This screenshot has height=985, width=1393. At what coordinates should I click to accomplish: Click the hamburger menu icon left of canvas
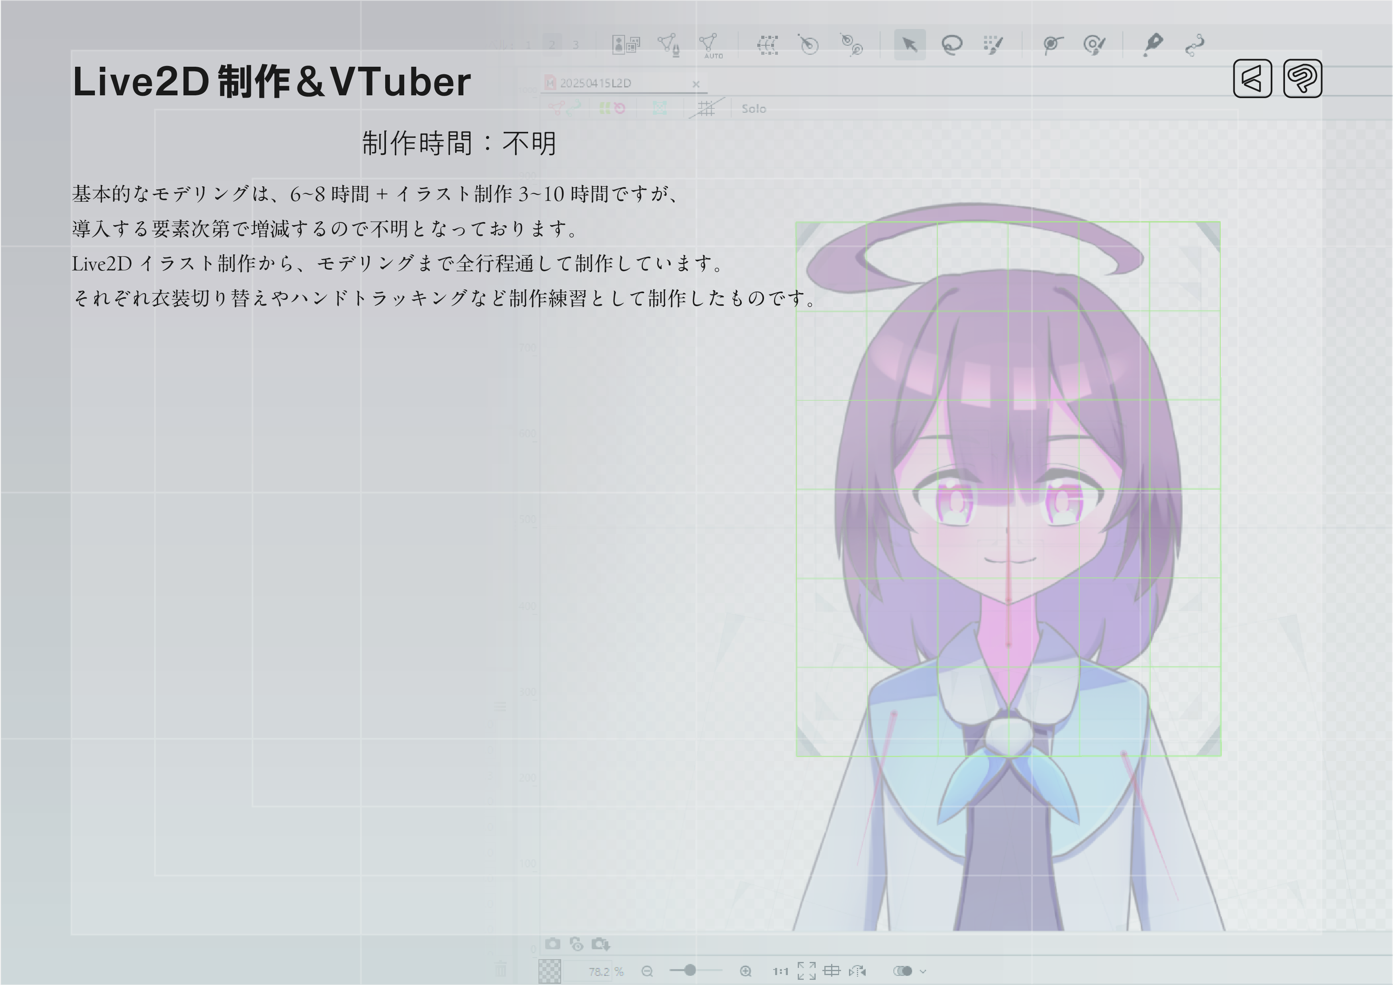[500, 707]
